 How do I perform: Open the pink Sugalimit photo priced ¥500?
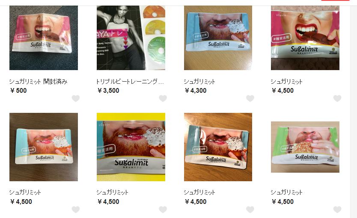coord(44,38)
